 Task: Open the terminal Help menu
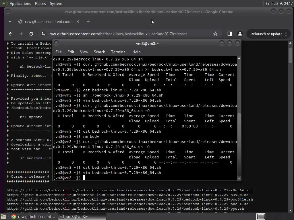pyautogui.click(x=136, y=52)
